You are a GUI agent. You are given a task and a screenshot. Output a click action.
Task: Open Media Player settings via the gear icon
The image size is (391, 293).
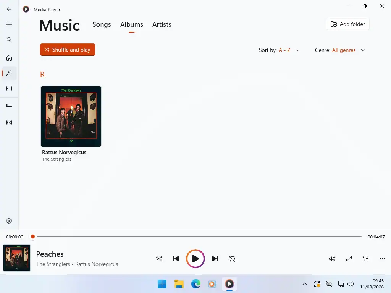coord(9,221)
